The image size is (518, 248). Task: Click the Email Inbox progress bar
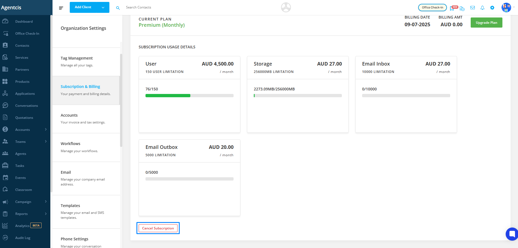click(406, 96)
